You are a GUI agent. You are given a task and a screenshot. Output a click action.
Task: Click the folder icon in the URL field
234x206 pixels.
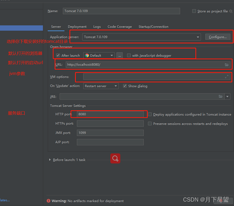(227, 65)
